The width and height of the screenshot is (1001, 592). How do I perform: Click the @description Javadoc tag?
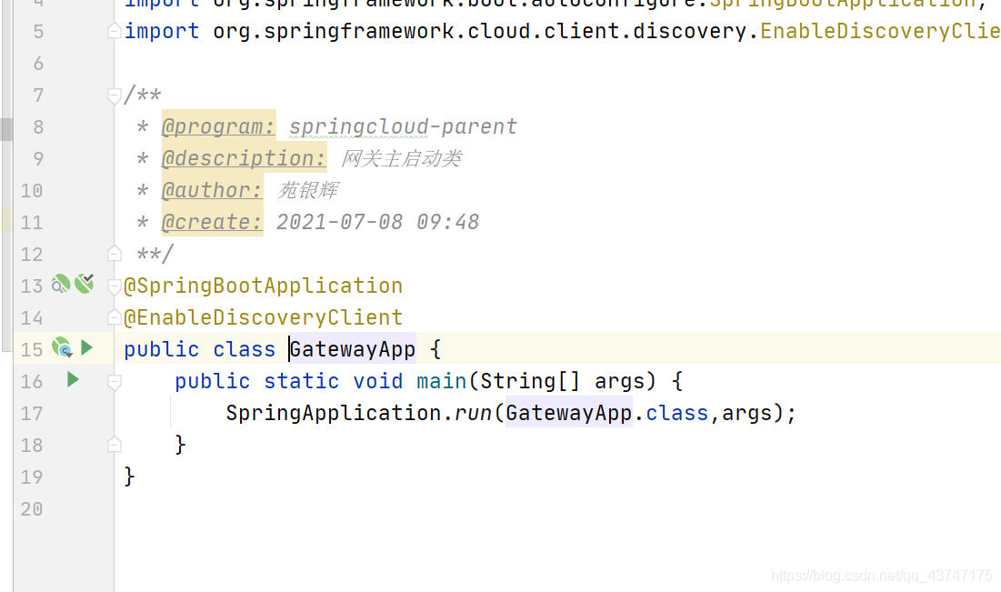tap(244, 158)
